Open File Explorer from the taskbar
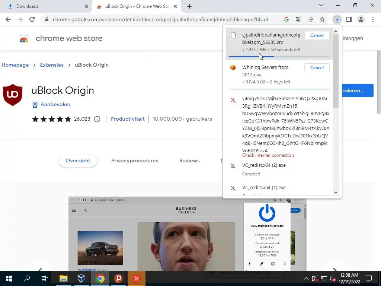 pos(63,279)
